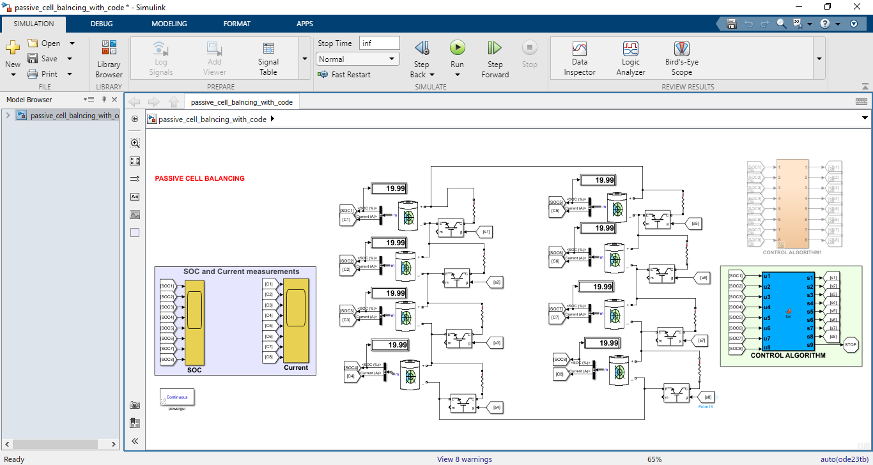Collapse the ribbon toolstrip

865,86
